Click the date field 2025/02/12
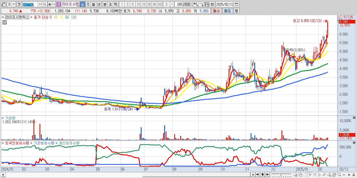357x178 pixels. pyautogui.click(x=225, y=4)
